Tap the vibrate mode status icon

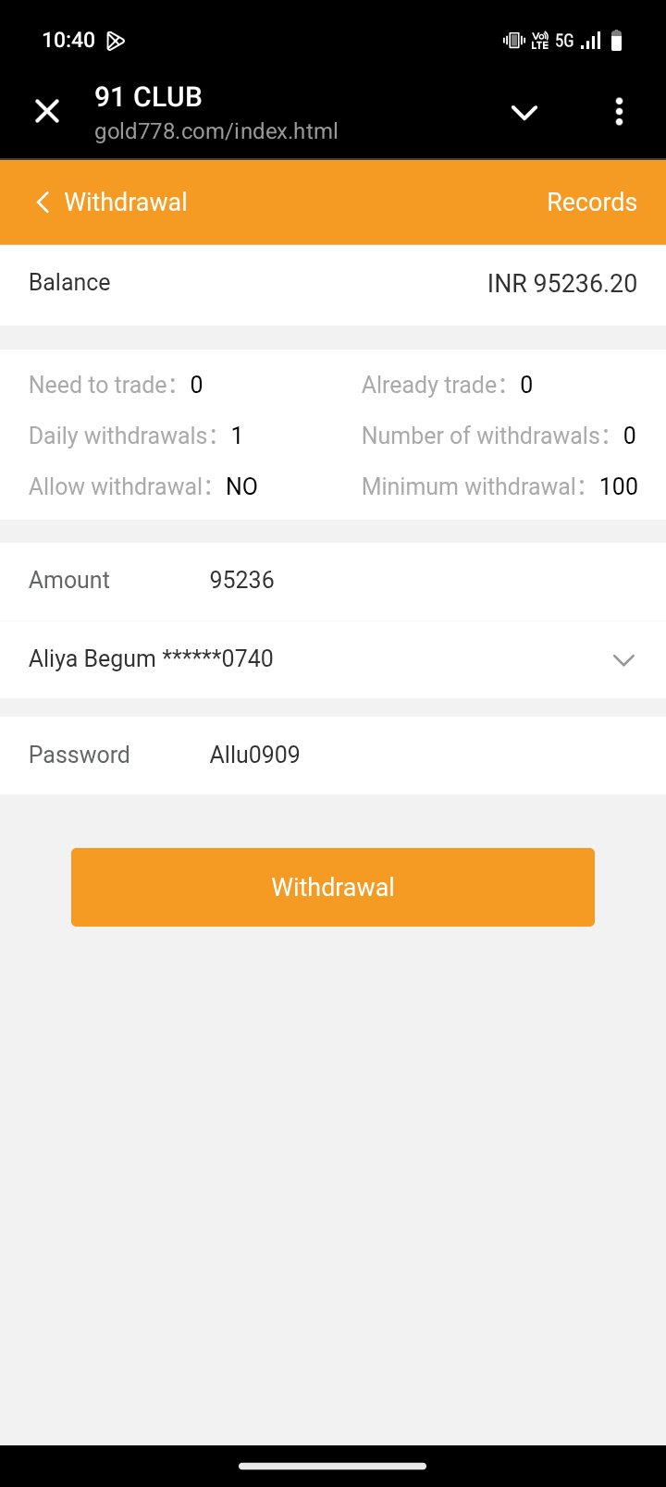(x=513, y=40)
